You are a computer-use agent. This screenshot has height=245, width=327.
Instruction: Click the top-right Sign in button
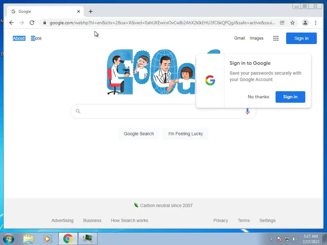click(x=301, y=38)
